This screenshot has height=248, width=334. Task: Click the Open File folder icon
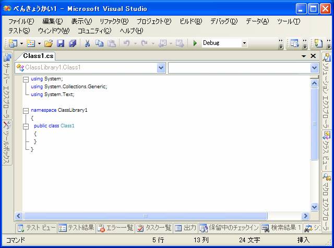coord(48,43)
